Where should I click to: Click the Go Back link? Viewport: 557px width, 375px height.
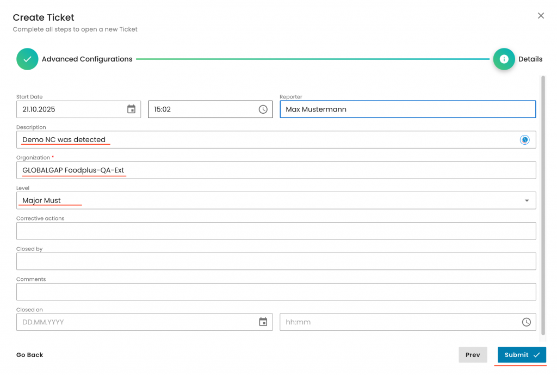coord(30,355)
